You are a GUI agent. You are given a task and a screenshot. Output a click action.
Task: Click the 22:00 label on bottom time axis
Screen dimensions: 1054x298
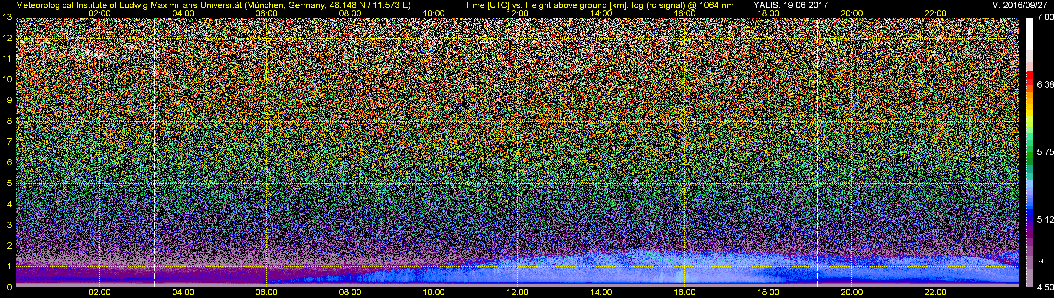[x=935, y=292]
